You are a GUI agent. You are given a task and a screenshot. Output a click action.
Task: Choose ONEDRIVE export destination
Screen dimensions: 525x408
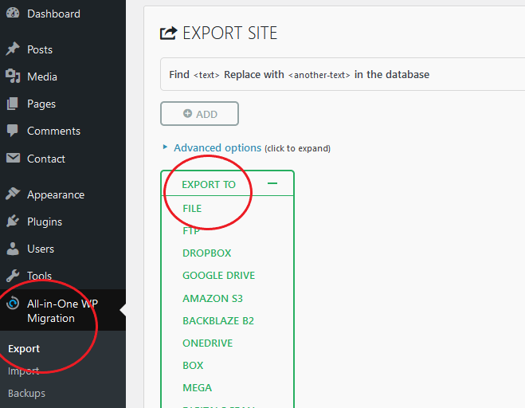click(207, 343)
